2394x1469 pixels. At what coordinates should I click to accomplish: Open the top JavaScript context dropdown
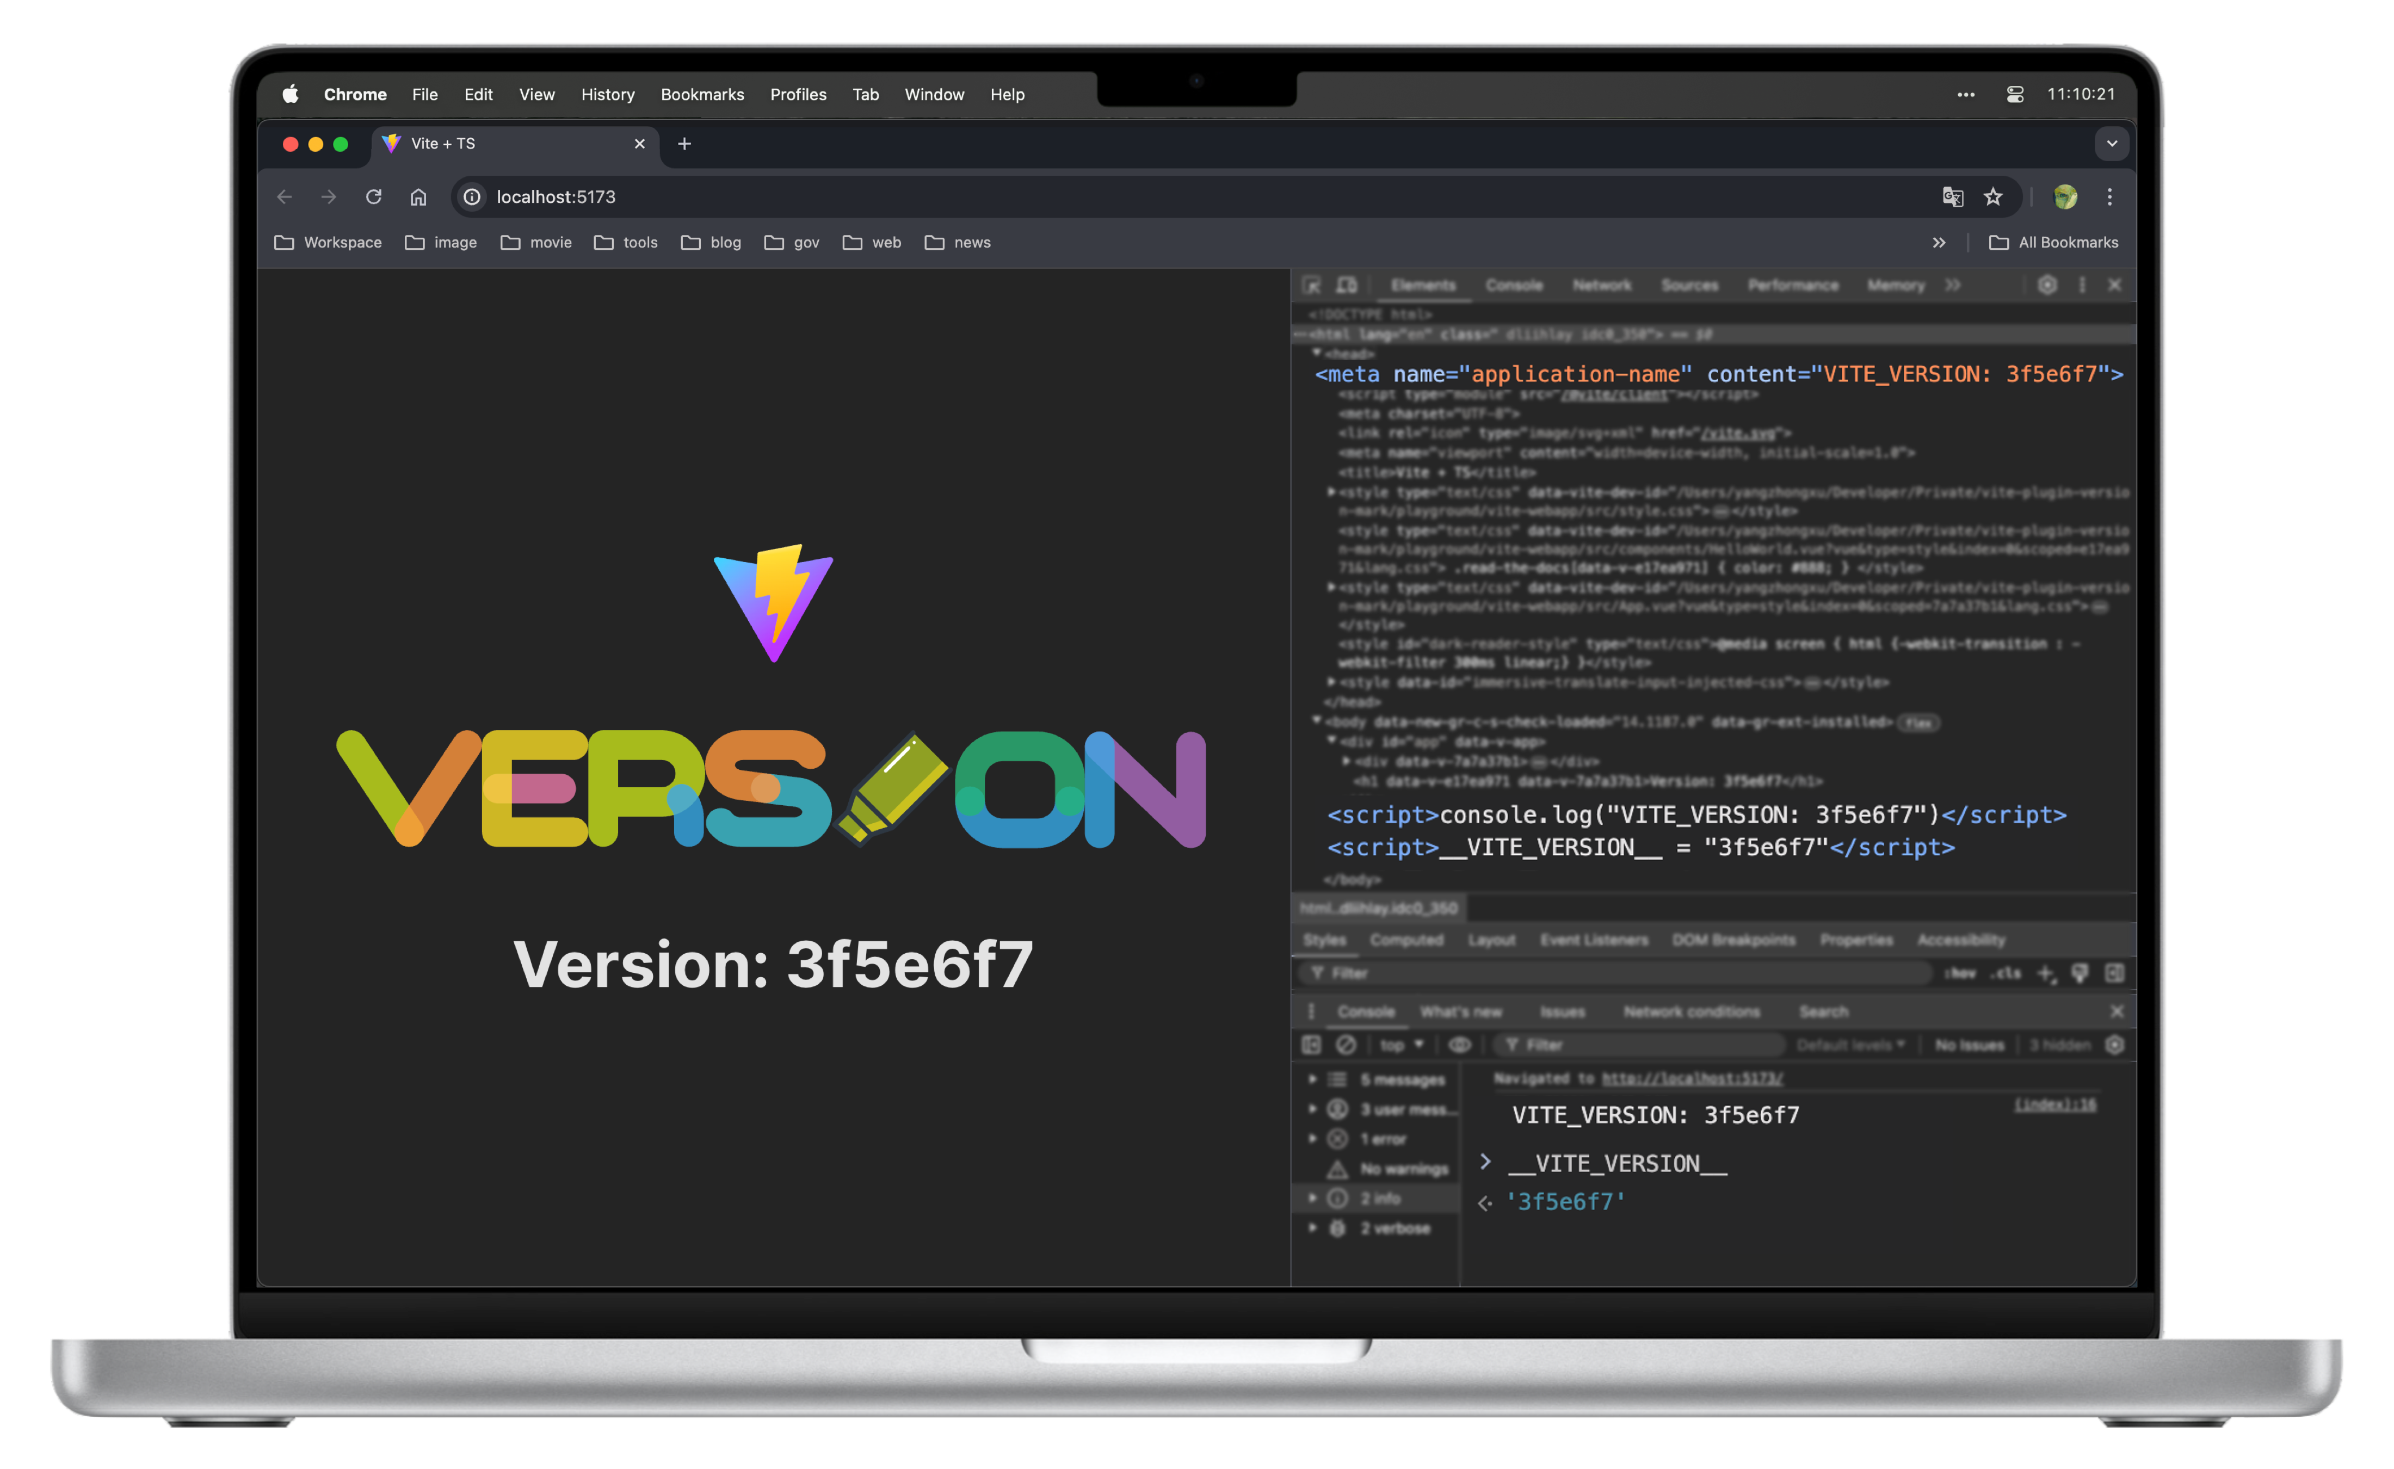tap(1401, 1045)
